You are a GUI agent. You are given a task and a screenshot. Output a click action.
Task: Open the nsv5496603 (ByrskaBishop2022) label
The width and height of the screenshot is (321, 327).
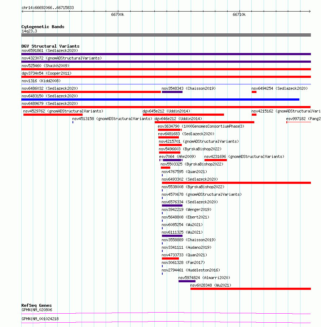(190, 149)
